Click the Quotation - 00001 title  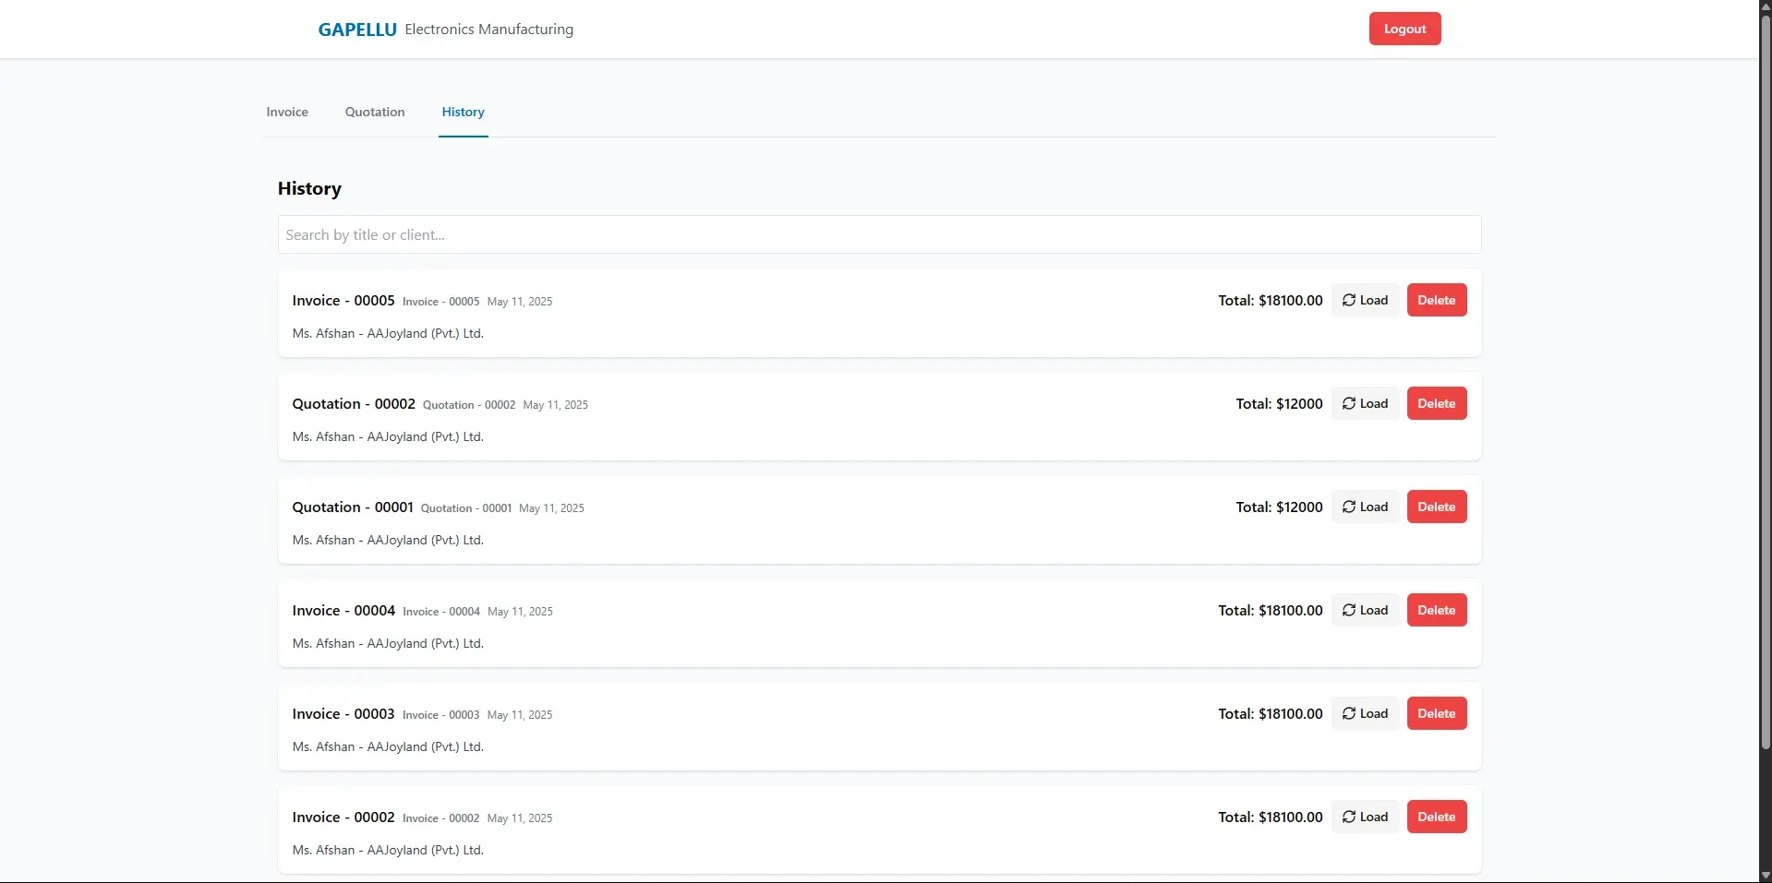tap(353, 507)
